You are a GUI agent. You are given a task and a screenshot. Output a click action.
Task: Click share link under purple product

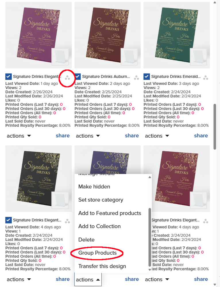63,136
